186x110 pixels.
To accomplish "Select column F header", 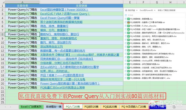I will click(x=143, y=2).
